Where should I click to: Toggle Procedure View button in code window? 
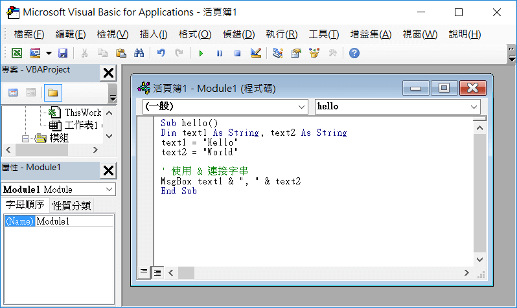tap(144, 272)
